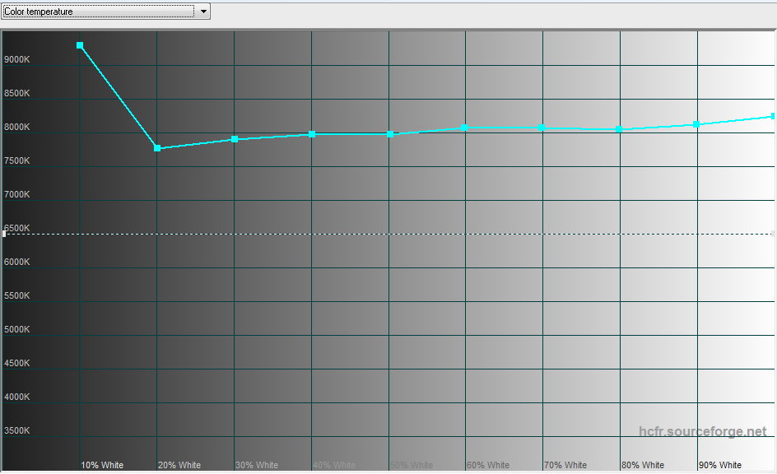Click the 60% White axis label
Viewport: 777px width, 474px height.
pyautogui.click(x=488, y=465)
